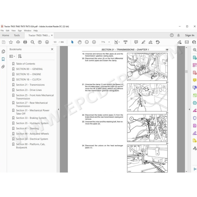This screenshot has width=197, height=197.
Task: Open the sign document pen tool
Action: click(x=151, y=42)
